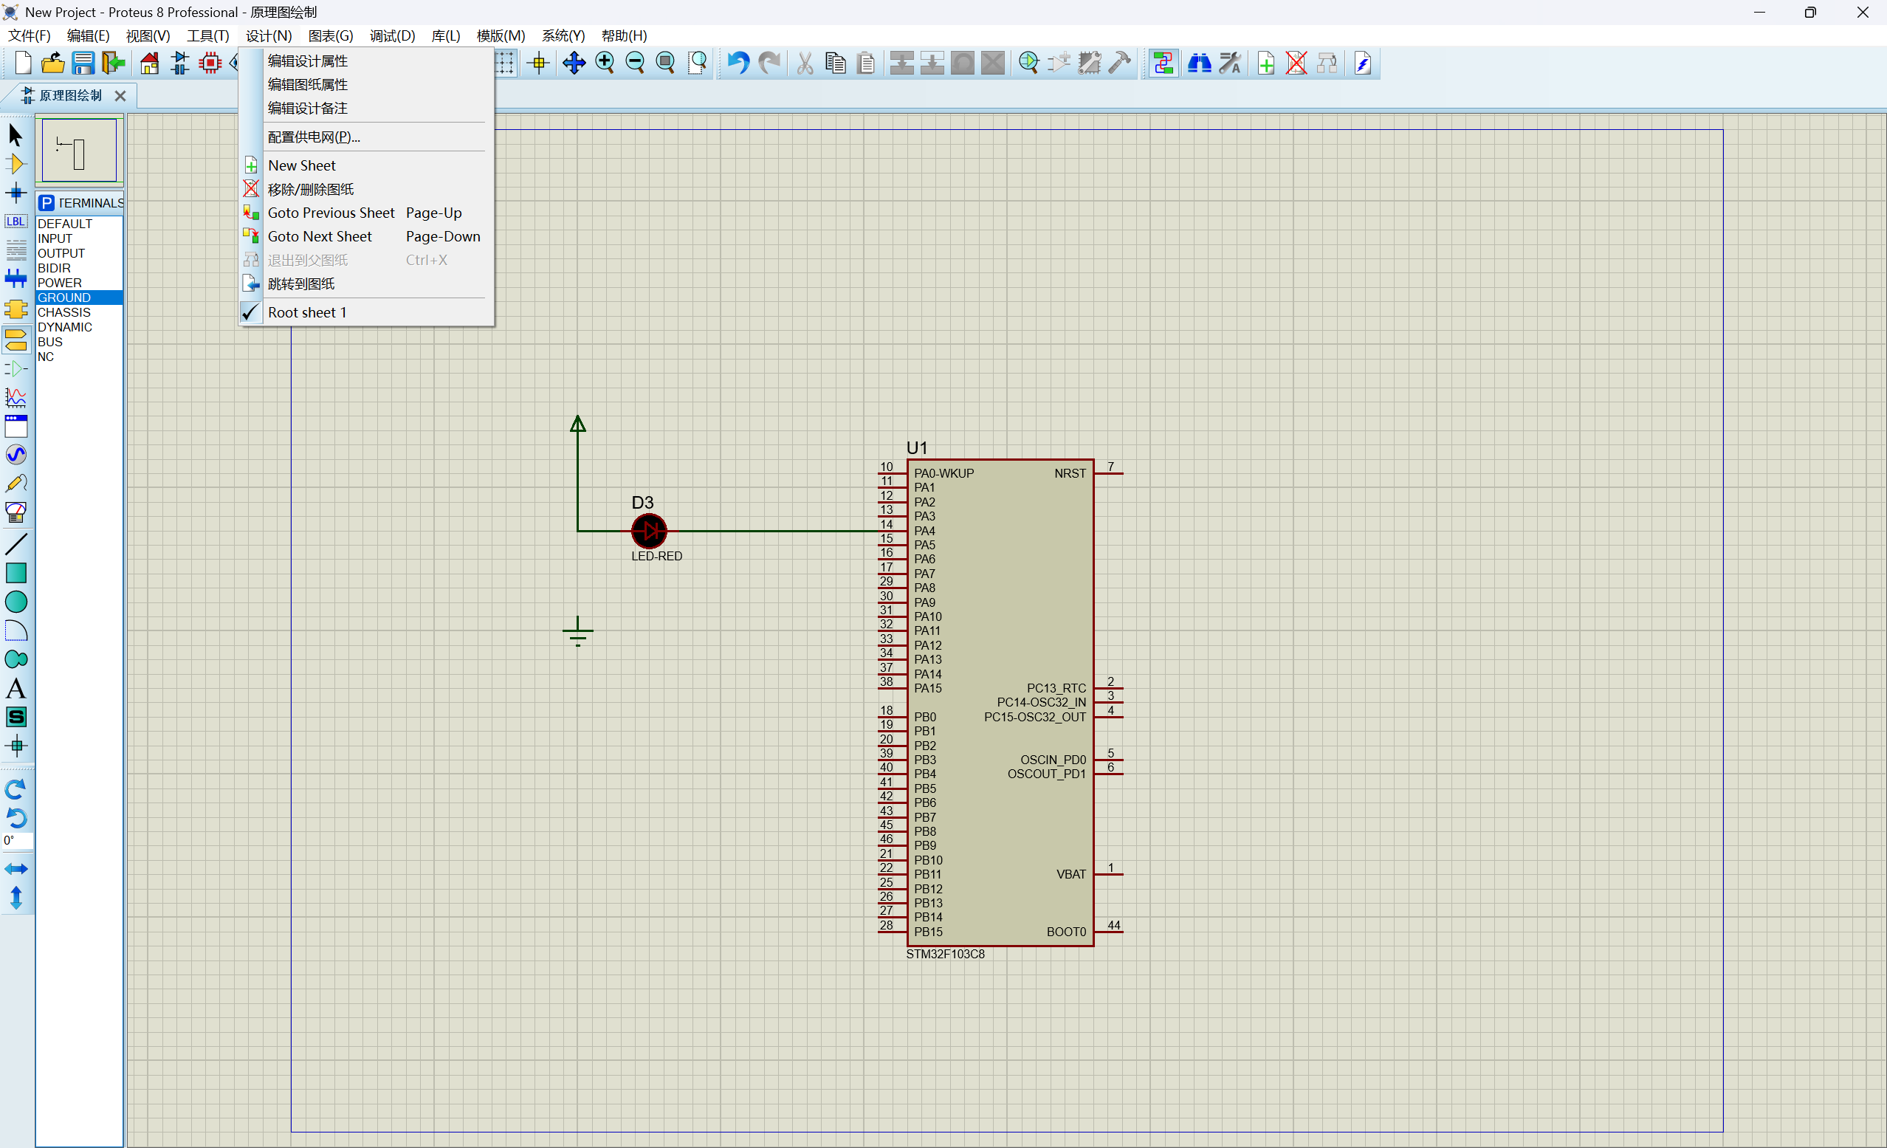Select the Selection Mode arrow tool
Viewport: 1887px width, 1148px height.
click(x=16, y=135)
